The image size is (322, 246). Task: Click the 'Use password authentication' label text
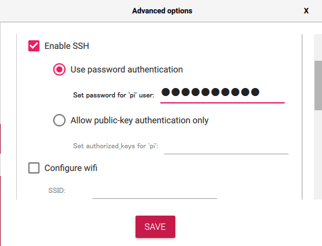click(x=127, y=69)
